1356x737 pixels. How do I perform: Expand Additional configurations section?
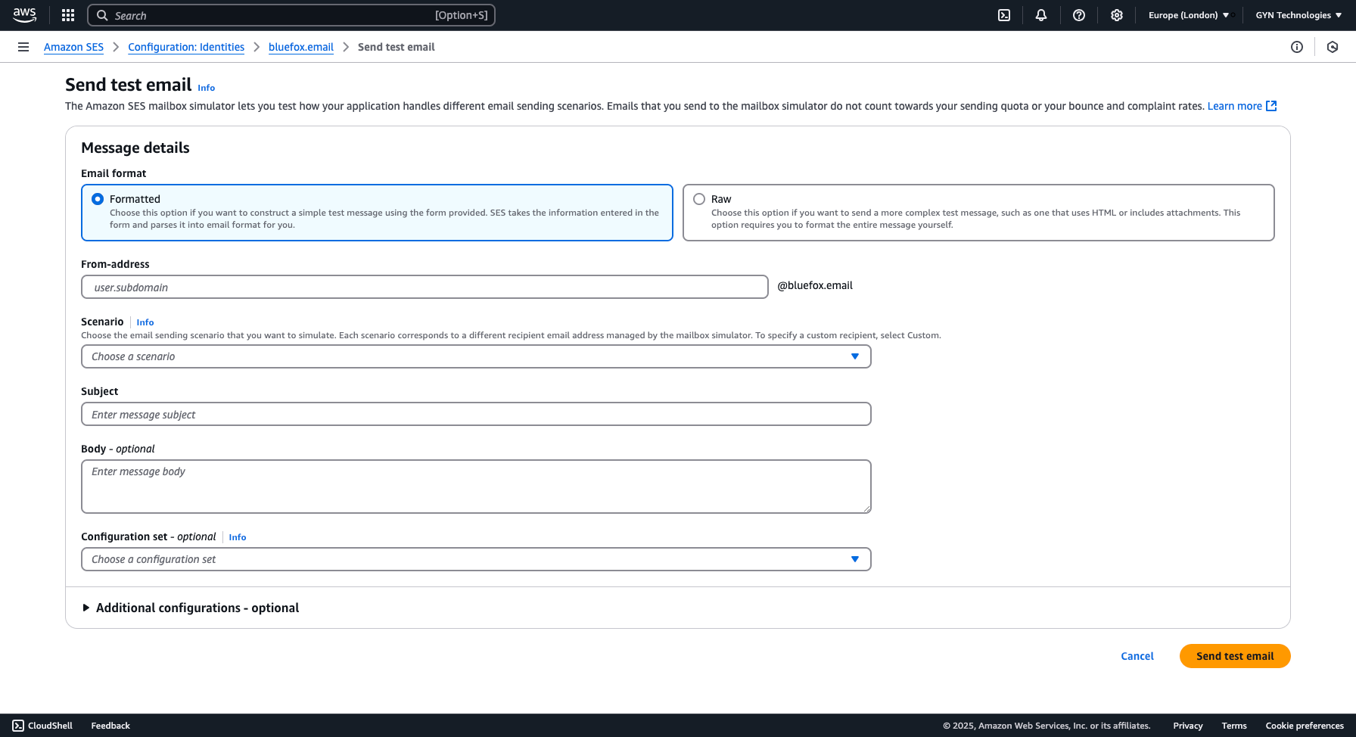pos(197,608)
